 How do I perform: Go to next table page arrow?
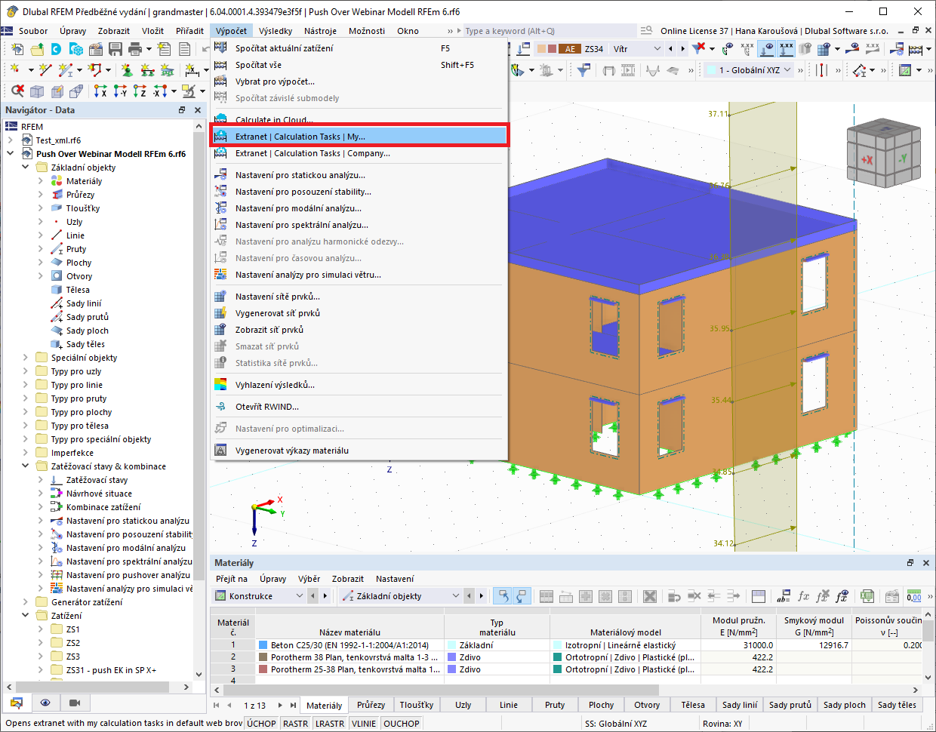280,705
